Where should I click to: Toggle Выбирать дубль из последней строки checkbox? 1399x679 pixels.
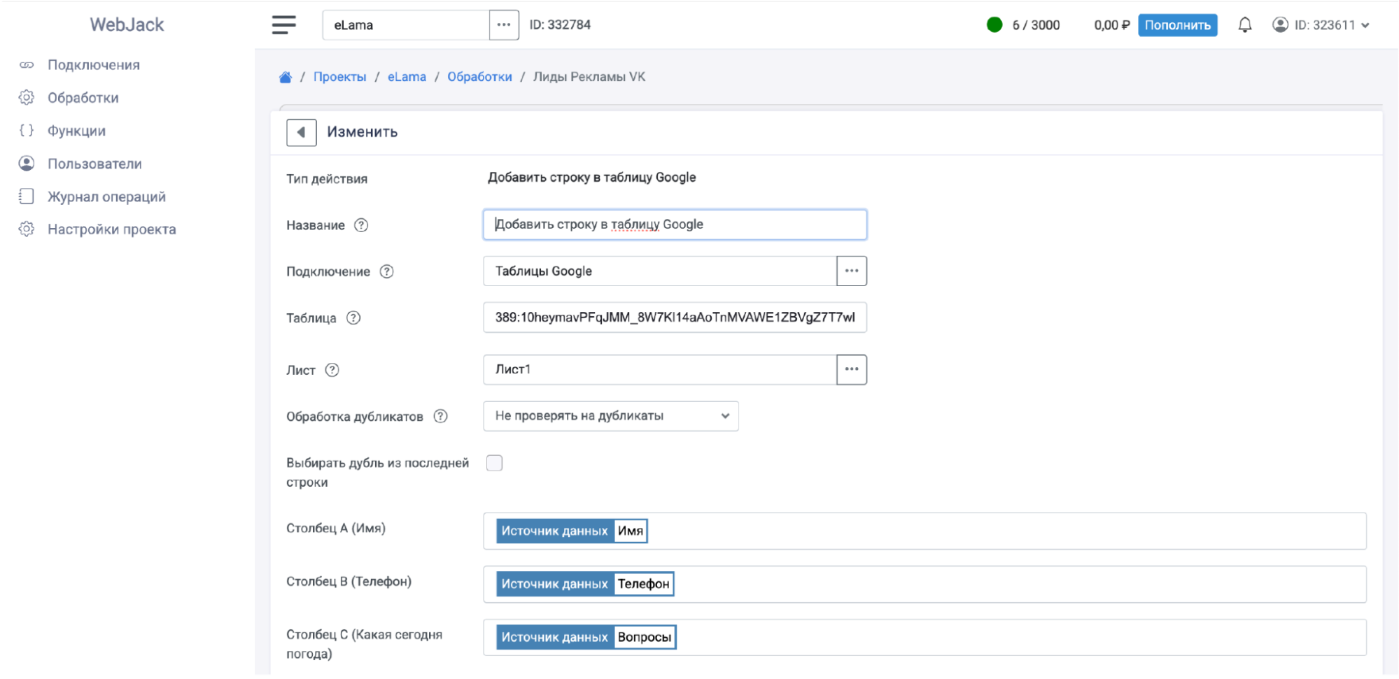494,463
